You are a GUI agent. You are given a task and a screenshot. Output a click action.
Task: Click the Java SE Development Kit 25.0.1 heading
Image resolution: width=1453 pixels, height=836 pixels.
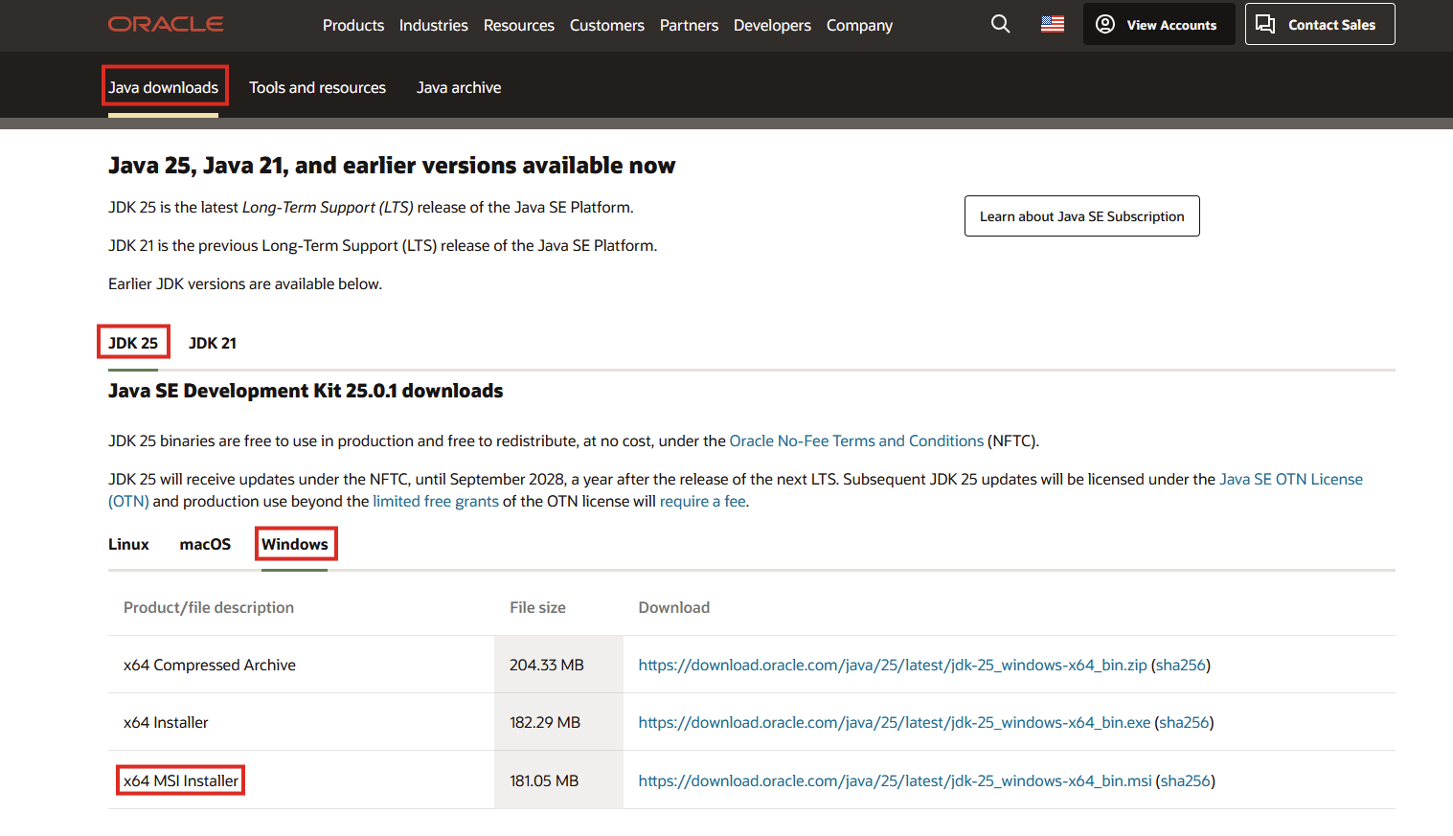pyautogui.click(x=306, y=391)
